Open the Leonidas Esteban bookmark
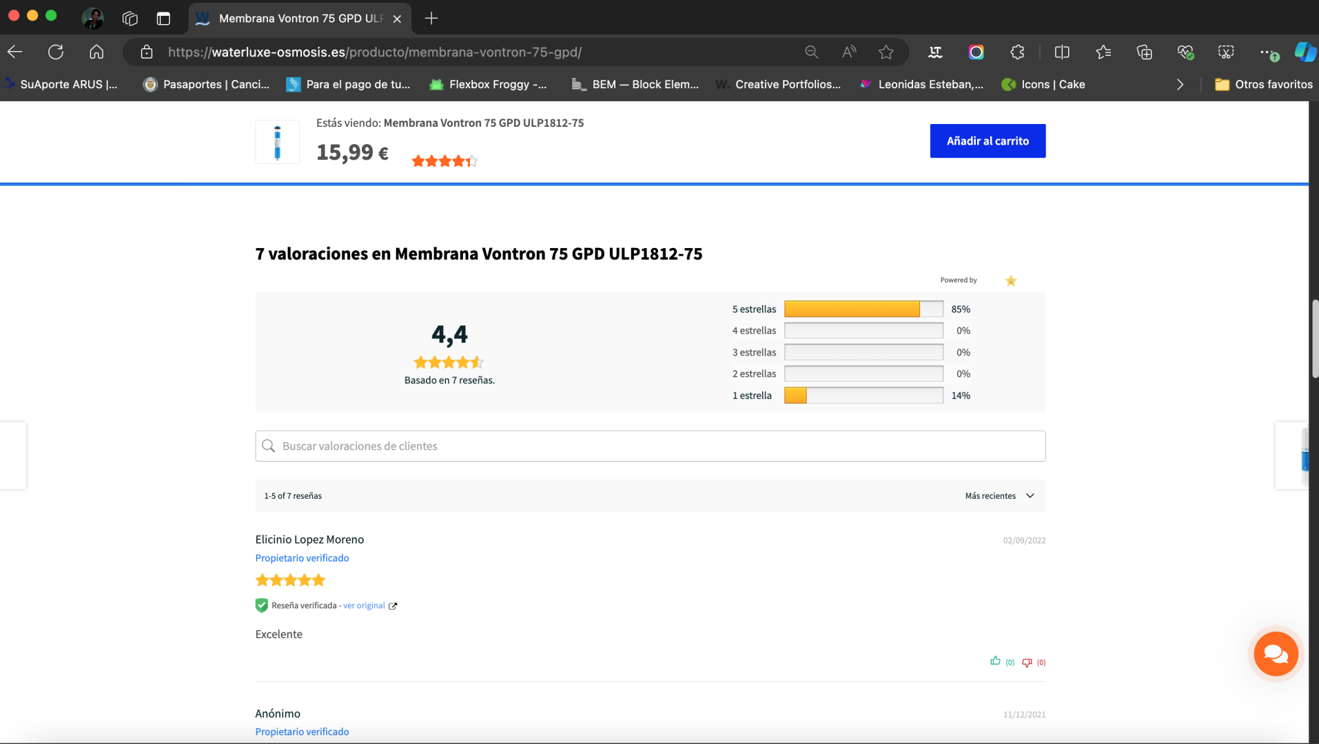The image size is (1319, 744). coord(921,84)
